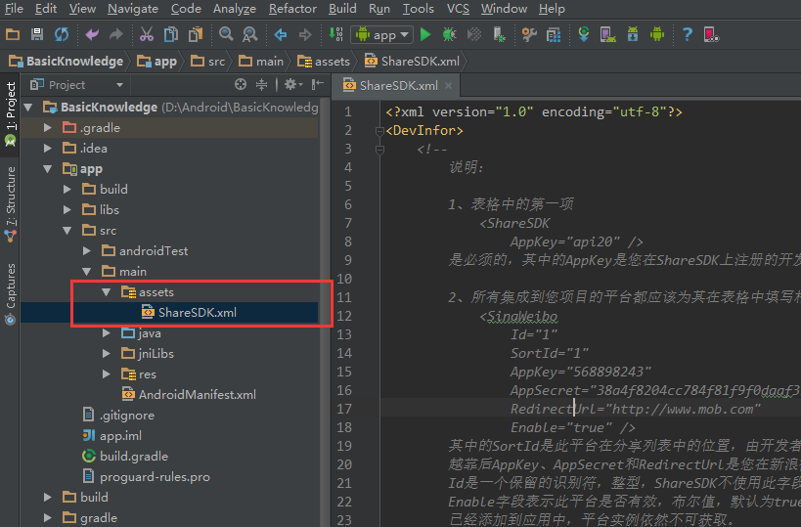801x527 pixels.
Task: Run the app with green play icon
Action: click(425, 34)
